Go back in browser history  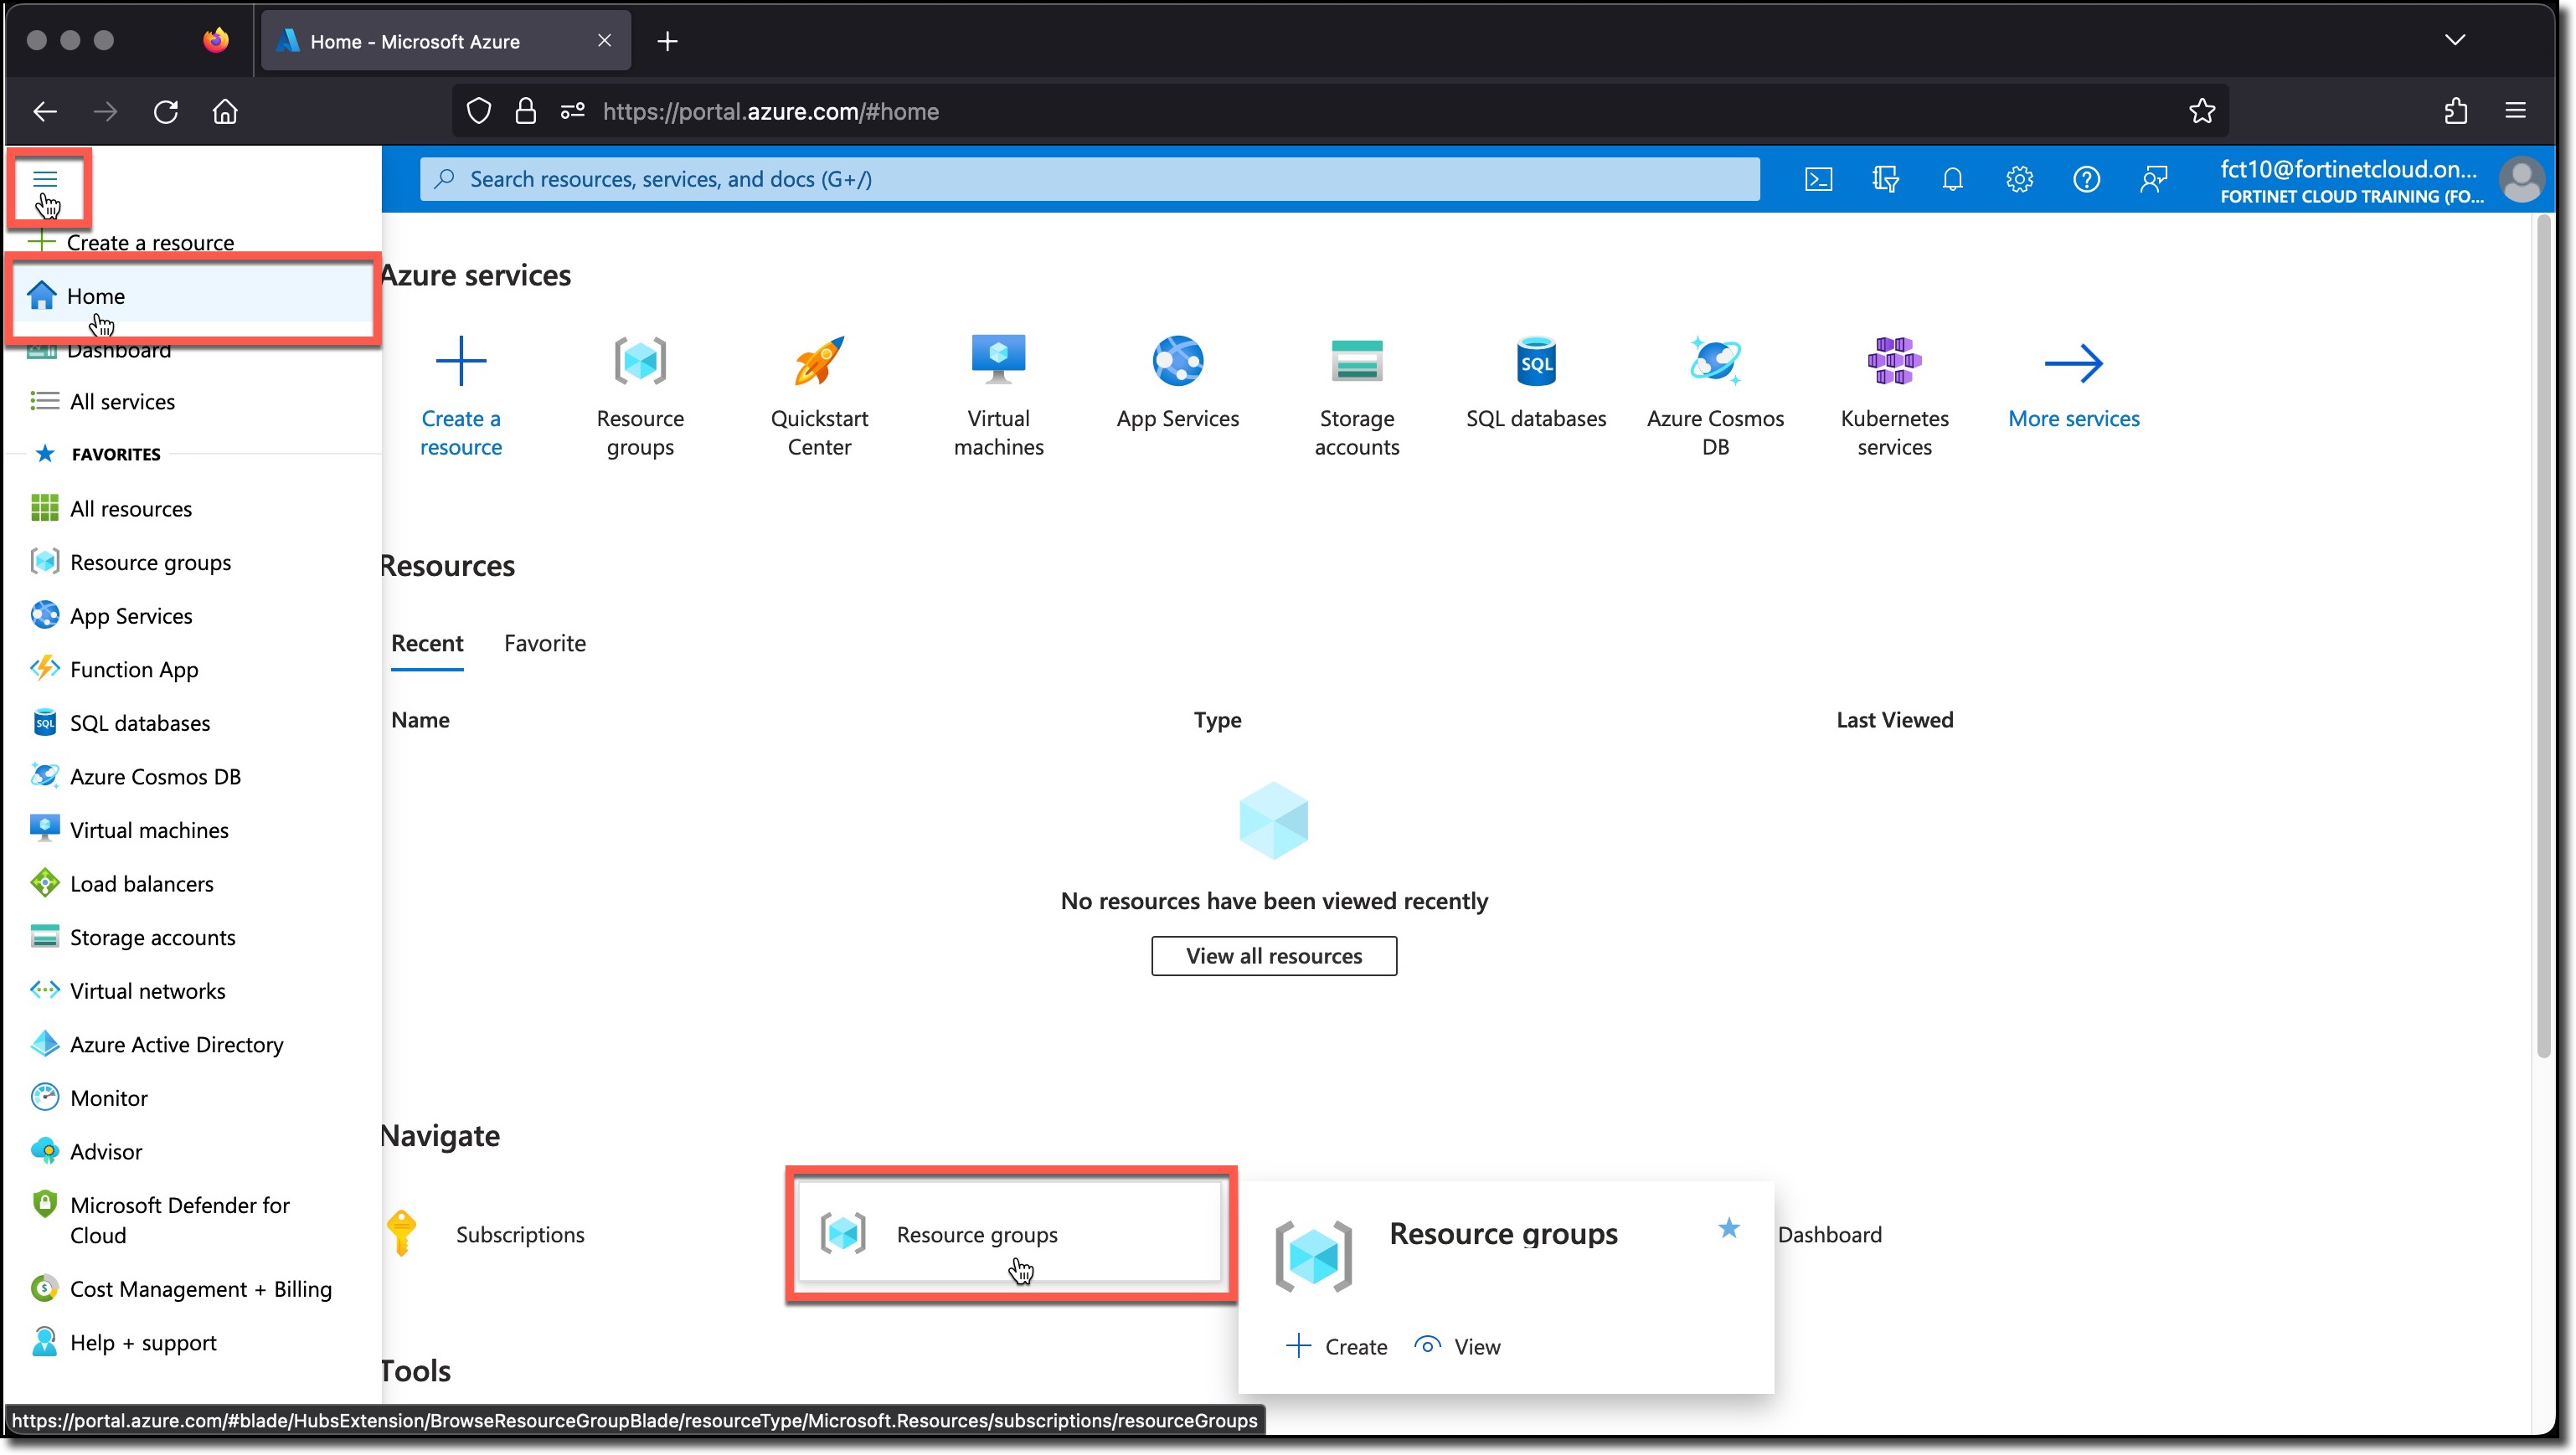tap(45, 111)
